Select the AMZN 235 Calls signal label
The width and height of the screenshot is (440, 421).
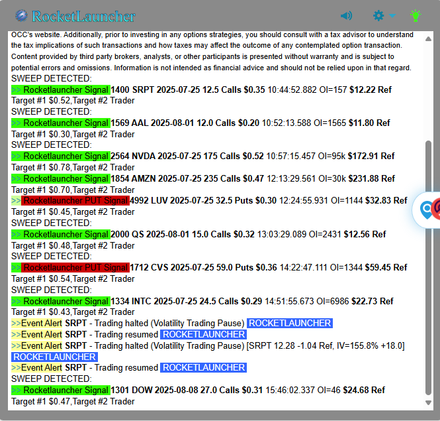pyautogui.click(x=61, y=178)
